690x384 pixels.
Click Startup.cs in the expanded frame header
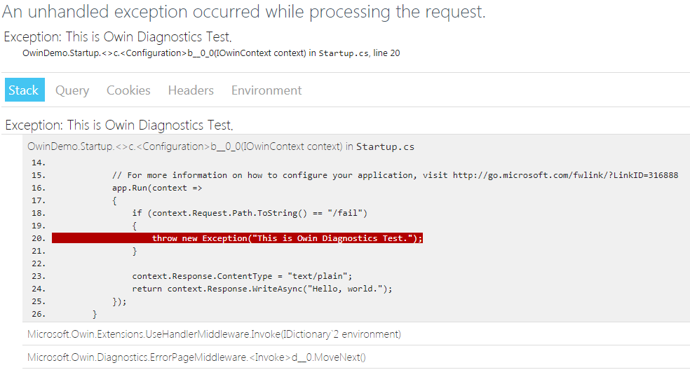point(385,147)
